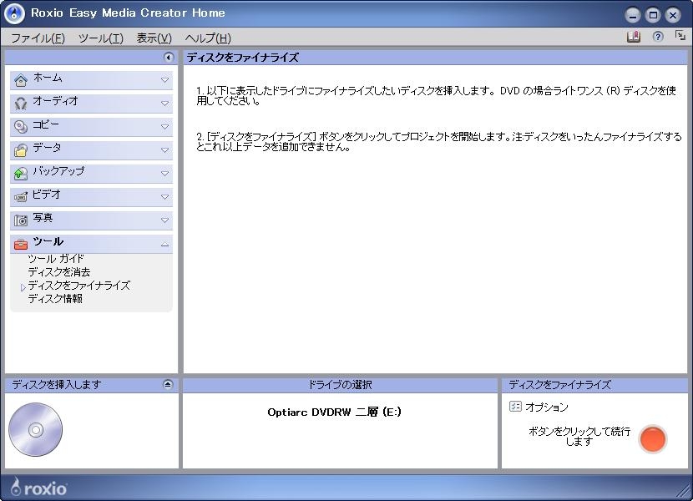This screenshot has width=693, height=501.
Task: Select ディスク情報 in the tools list
Action: pos(55,298)
